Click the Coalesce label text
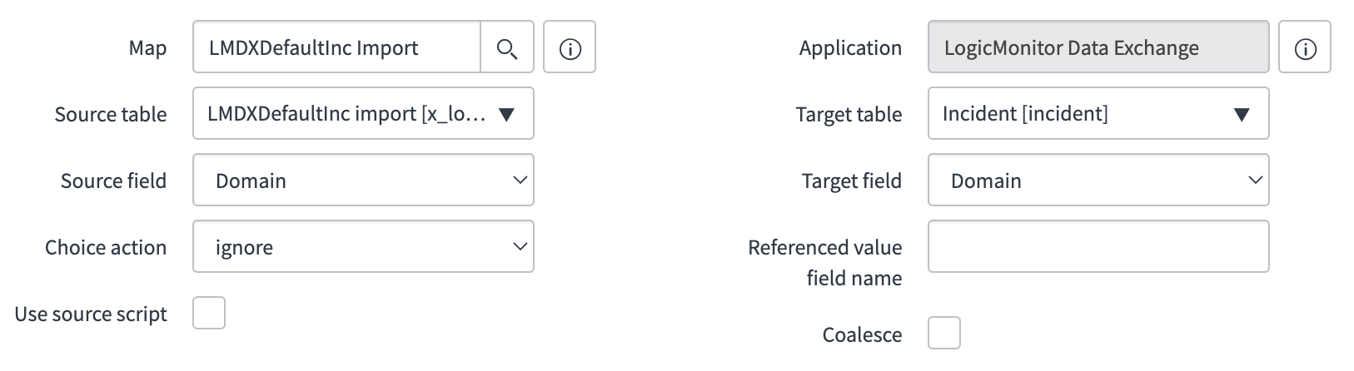1354x371 pixels. [863, 334]
